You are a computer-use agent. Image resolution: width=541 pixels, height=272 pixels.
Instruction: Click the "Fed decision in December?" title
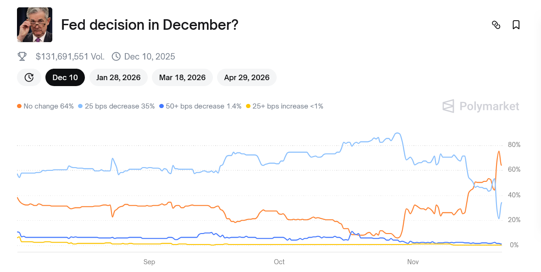(150, 25)
